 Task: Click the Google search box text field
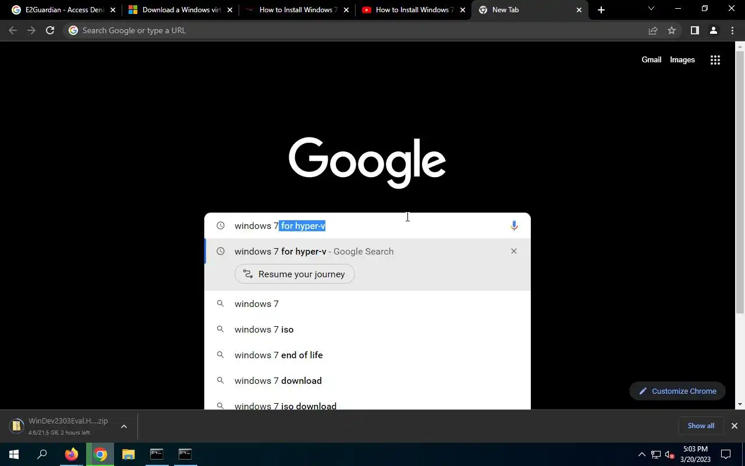click(x=367, y=225)
